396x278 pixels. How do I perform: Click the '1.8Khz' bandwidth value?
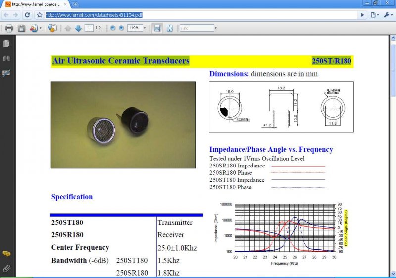[168, 273]
